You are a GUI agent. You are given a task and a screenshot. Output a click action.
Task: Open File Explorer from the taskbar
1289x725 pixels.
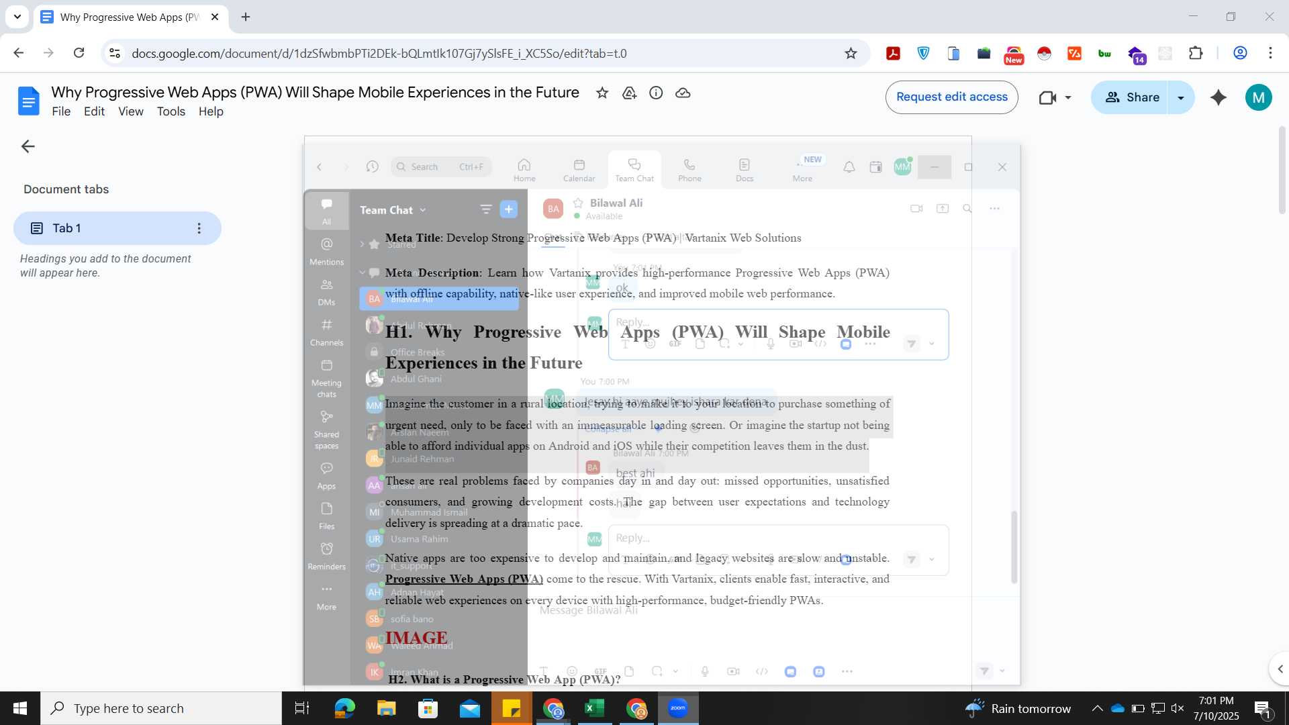click(386, 708)
